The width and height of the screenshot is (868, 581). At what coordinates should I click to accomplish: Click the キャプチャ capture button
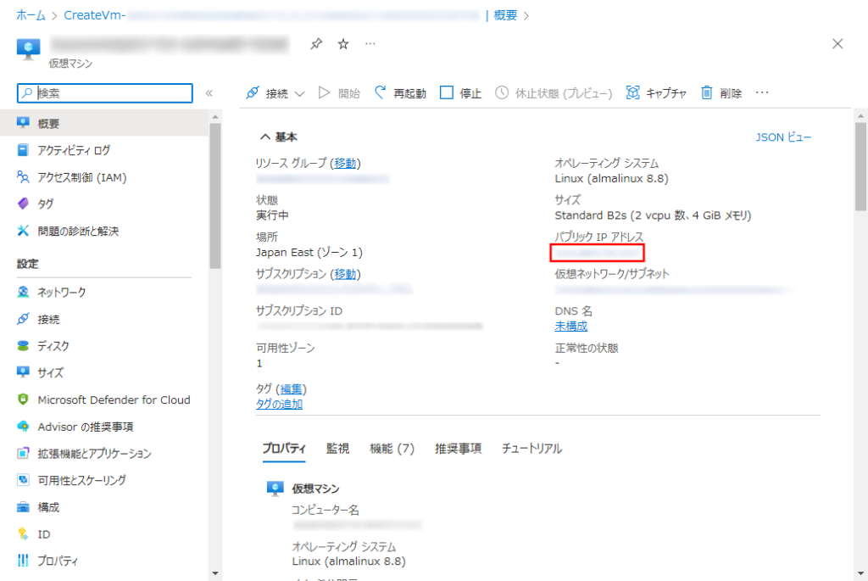click(656, 93)
